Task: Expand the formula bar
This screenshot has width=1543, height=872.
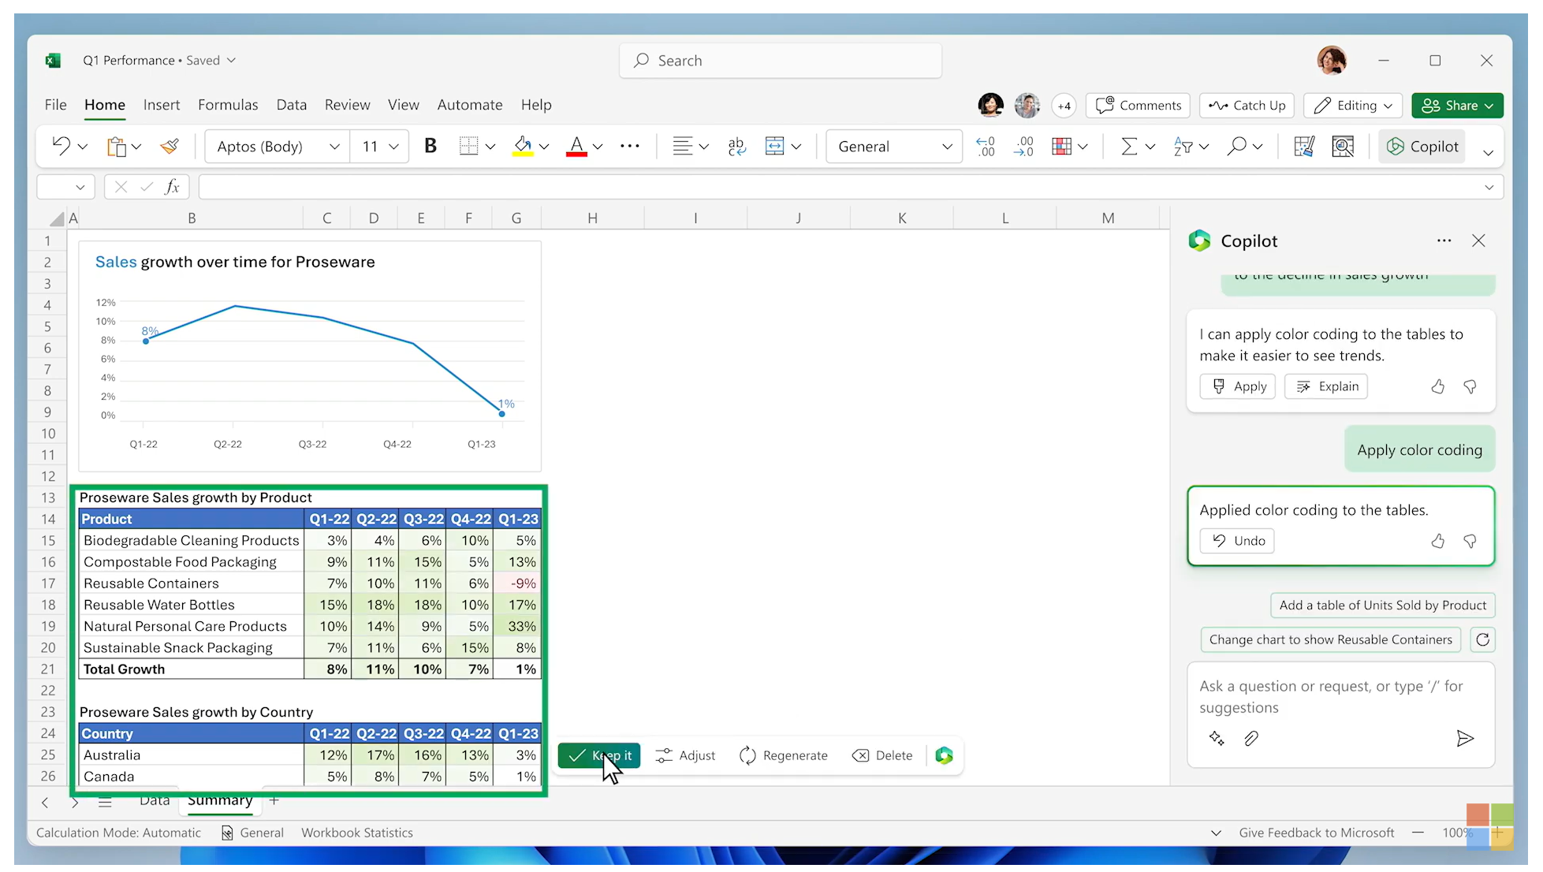Action: (1489, 187)
